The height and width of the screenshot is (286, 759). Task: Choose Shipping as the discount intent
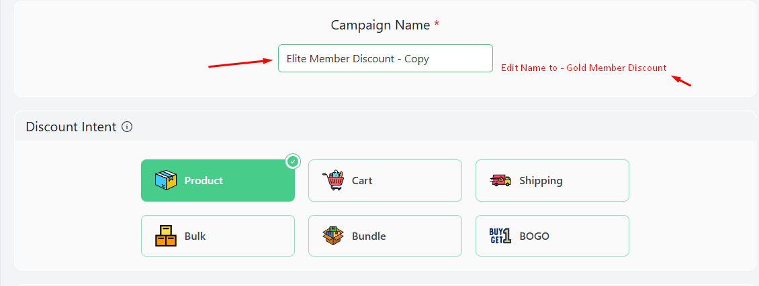[552, 180]
